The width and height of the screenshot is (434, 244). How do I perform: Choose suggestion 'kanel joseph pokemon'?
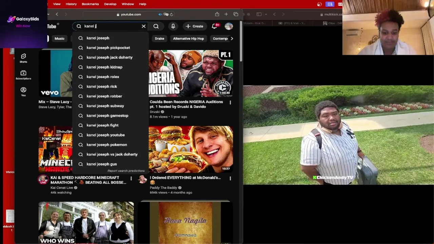click(x=110, y=145)
